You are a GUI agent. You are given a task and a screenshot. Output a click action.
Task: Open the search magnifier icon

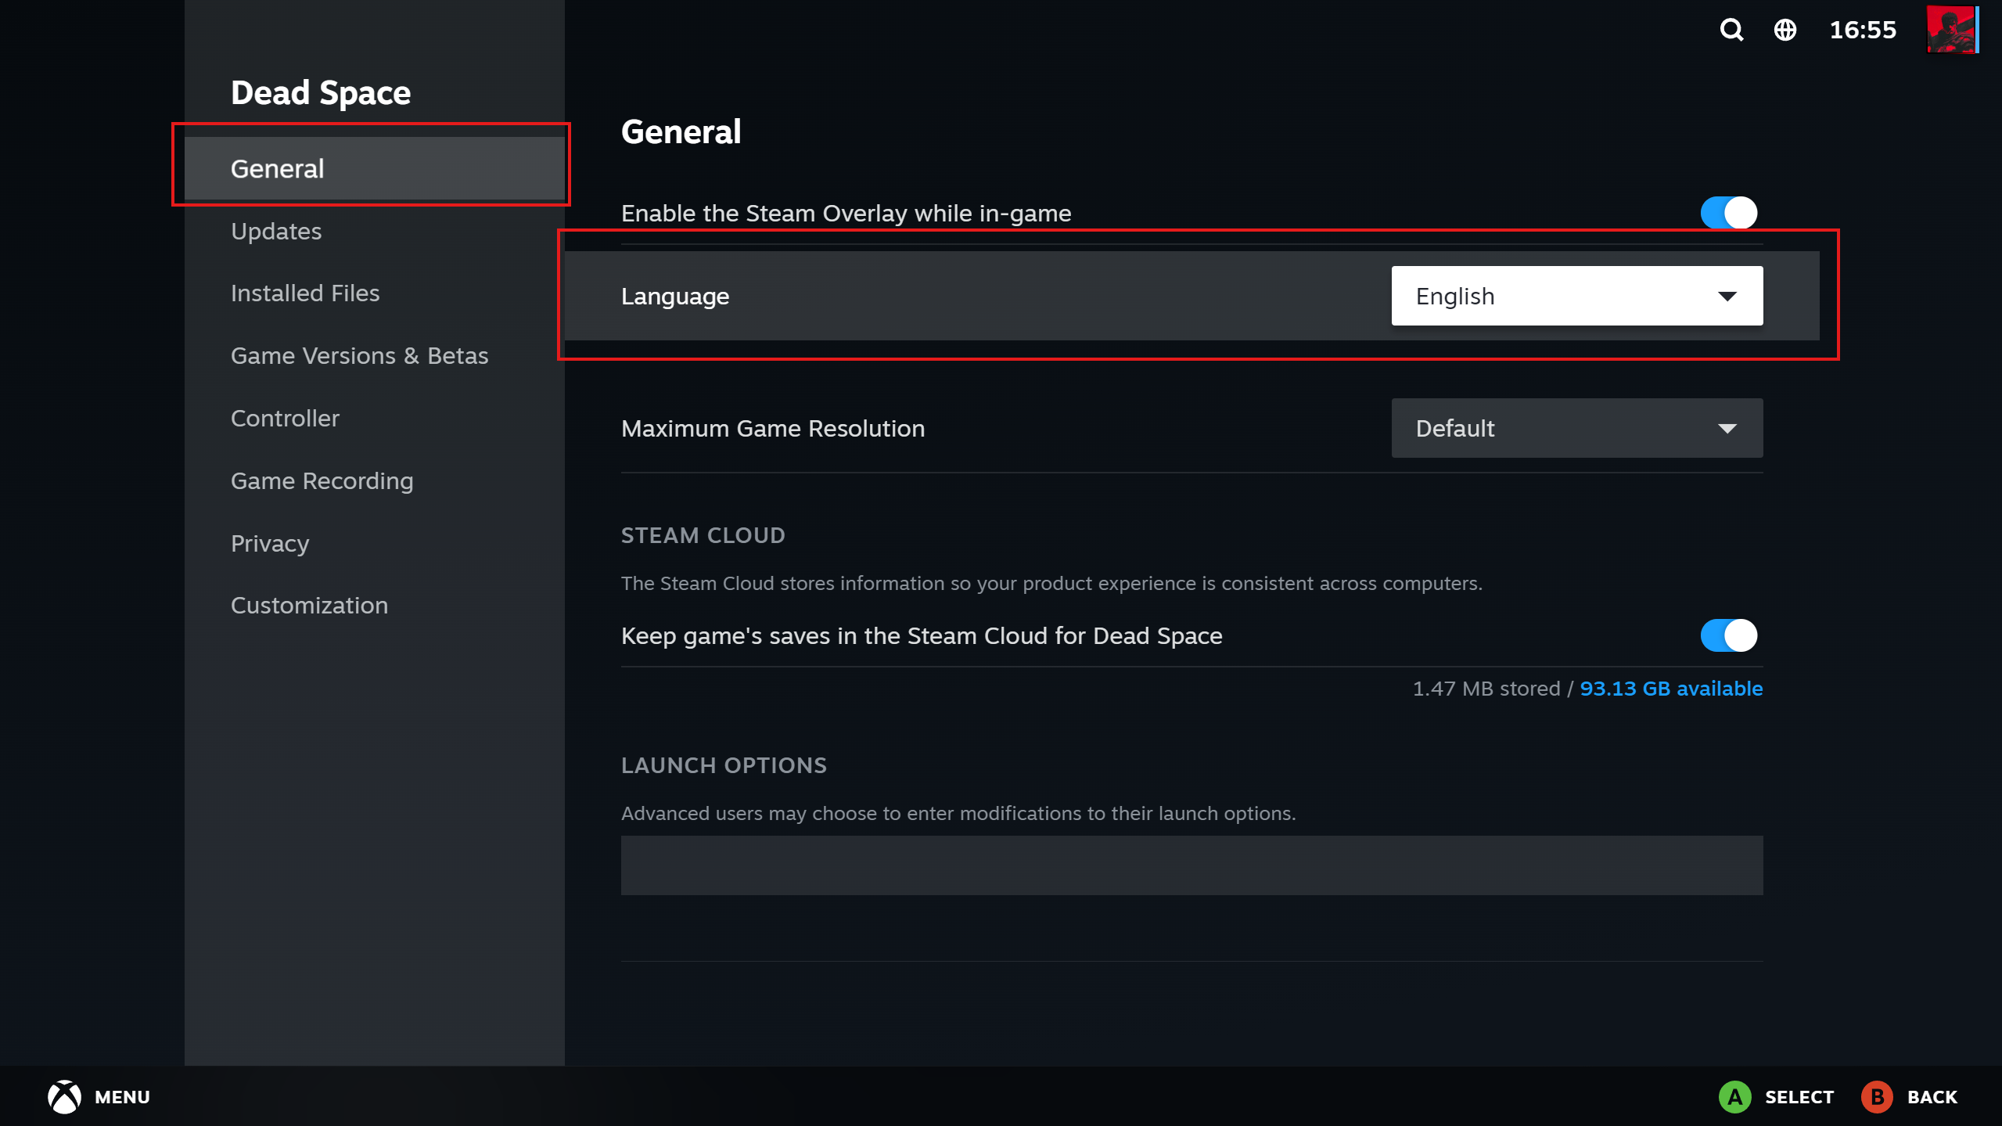tap(1731, 30)
